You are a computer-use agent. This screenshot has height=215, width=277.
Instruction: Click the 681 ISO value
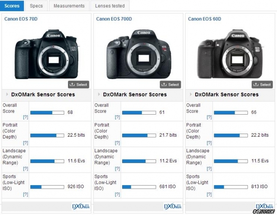(167, 186)
